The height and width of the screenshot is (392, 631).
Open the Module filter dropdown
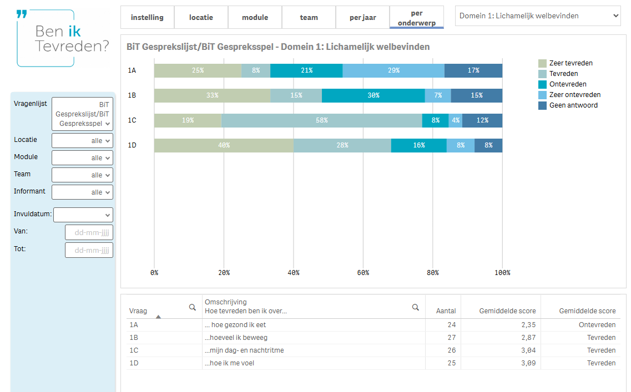click(82, 158)
